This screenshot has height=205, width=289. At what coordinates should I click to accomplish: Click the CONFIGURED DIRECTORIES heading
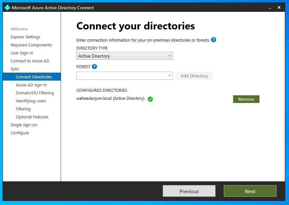tap(102, 90)
